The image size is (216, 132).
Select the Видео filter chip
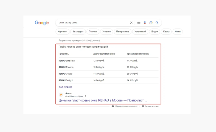[x=154, y=32]
